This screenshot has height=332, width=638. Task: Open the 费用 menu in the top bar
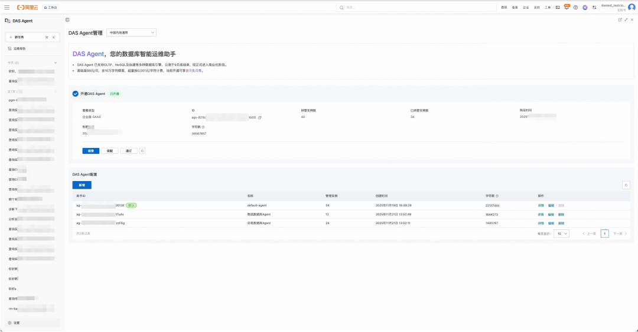pyautogui.click(x=504, y=7)
